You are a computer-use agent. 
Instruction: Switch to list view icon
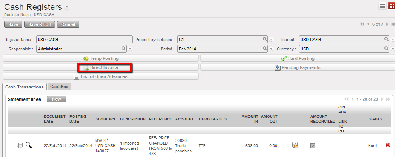pos(383,6)
